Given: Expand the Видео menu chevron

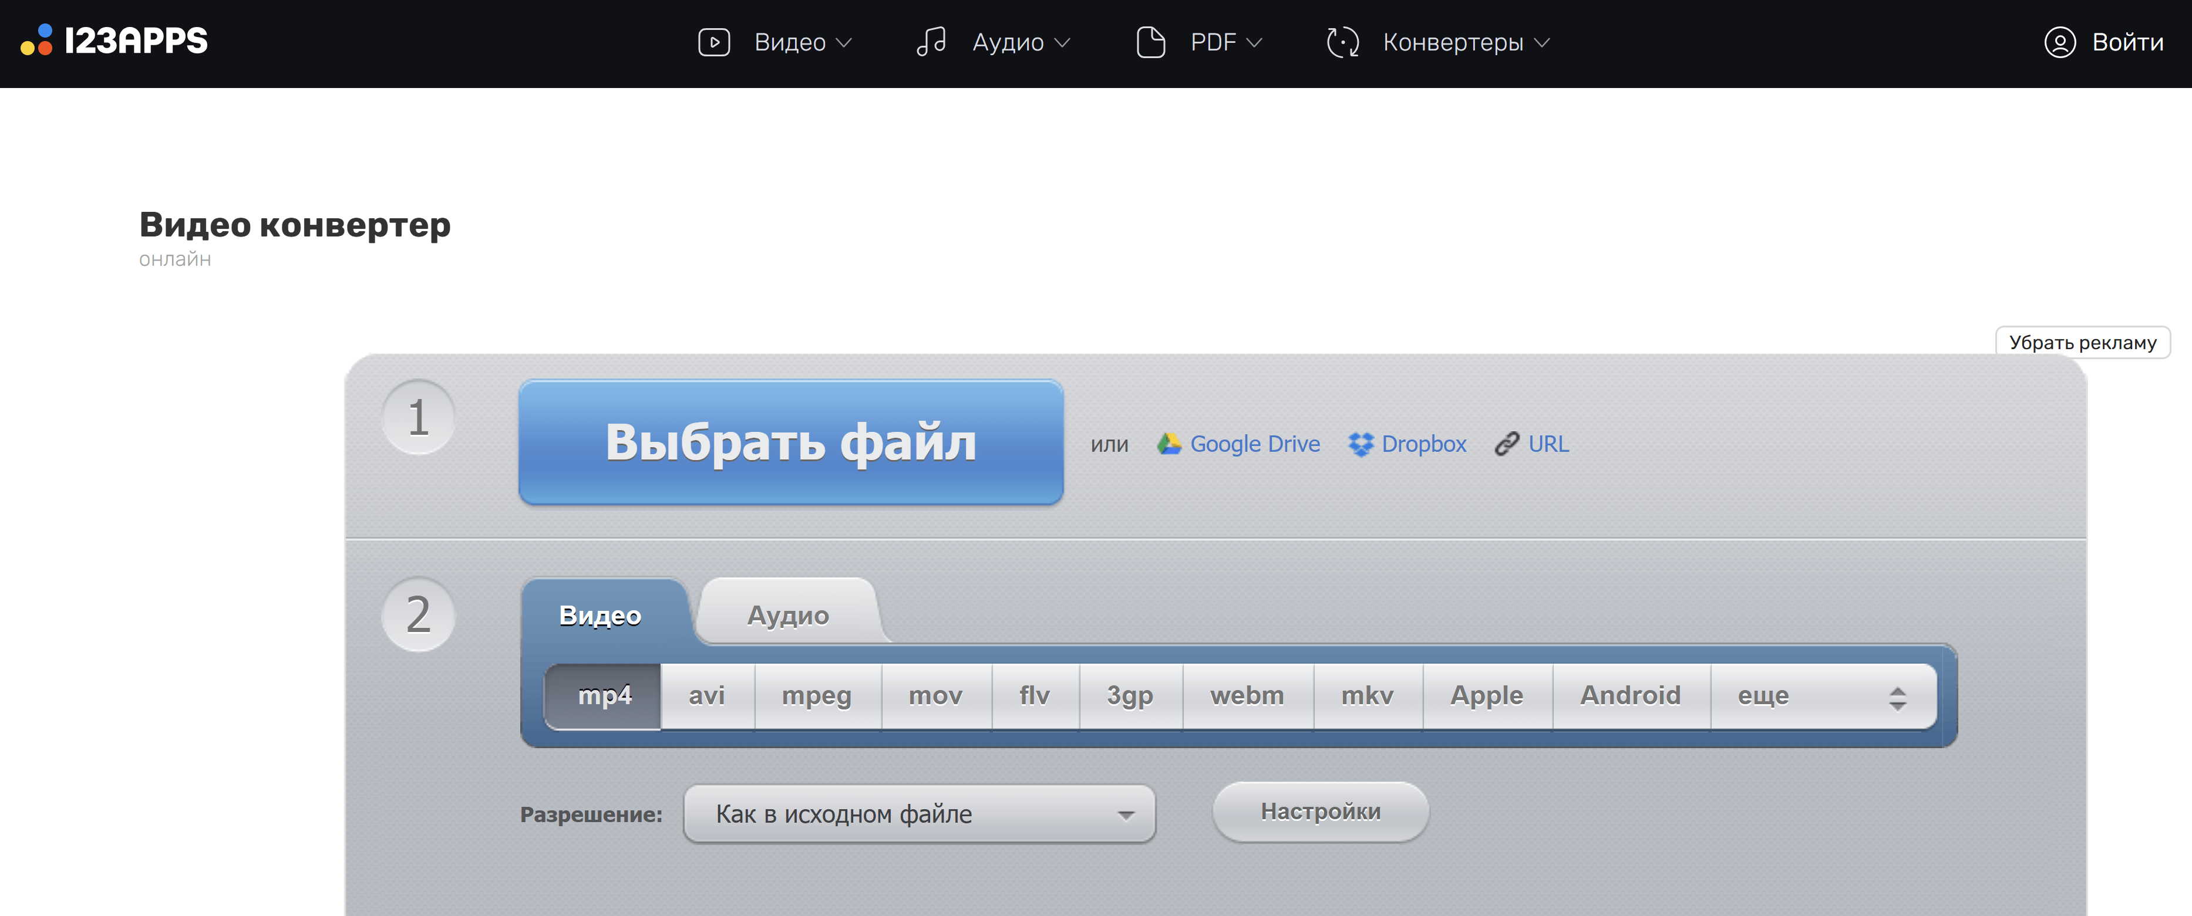Looking at the screenshot, I should tap(844, 42).
